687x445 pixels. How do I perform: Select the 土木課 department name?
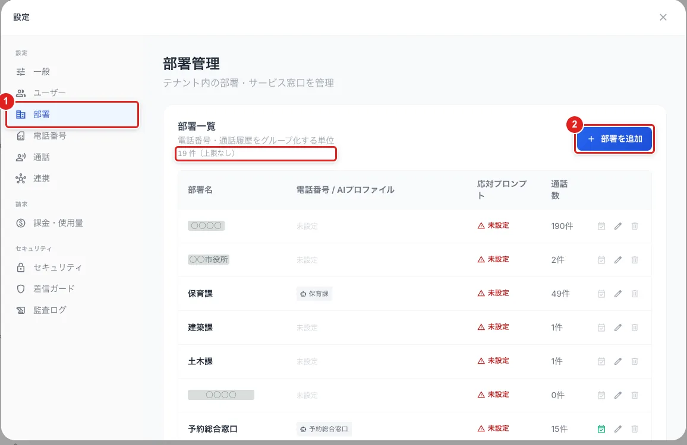pyautogui.click(x=200, y=361)
